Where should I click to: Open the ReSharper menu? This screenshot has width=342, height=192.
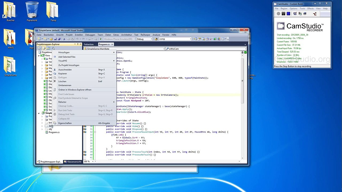(x=145, y=35)
